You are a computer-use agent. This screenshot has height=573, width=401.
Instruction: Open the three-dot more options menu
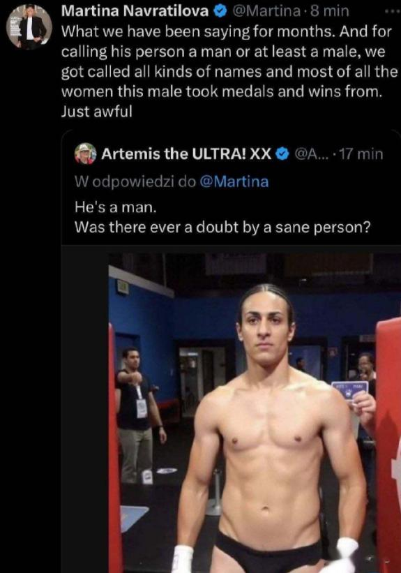393,12
